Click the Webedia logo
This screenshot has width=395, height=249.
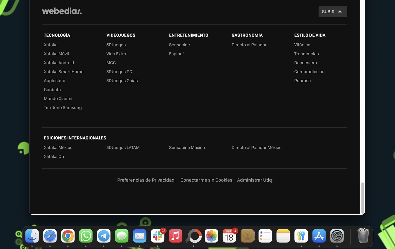point(62,11)
